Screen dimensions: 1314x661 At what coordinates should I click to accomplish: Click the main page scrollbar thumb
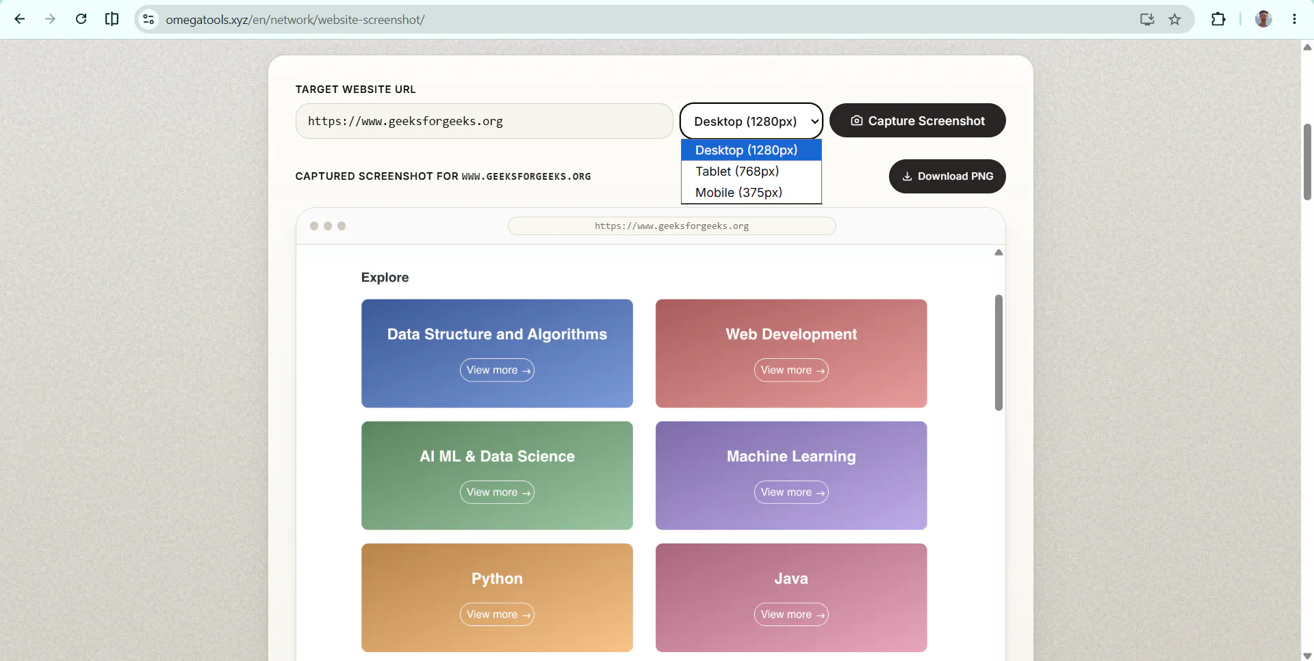pos(1307,162)
